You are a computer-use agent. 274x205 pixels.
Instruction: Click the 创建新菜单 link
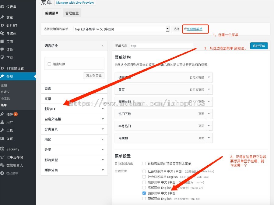(195, 29)
